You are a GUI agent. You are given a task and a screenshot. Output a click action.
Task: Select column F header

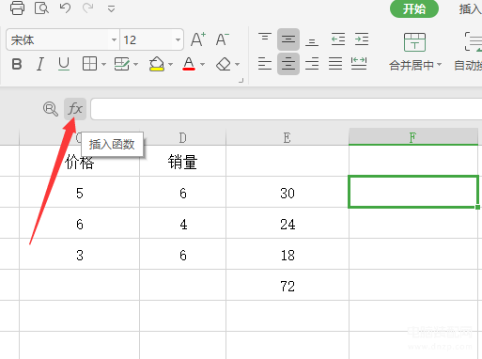coord(413,136)
